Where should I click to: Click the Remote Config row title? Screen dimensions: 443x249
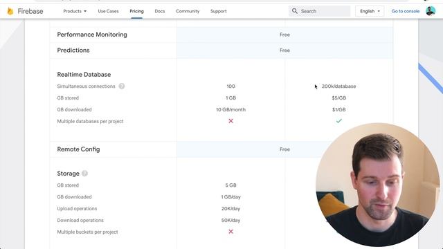(x=78, y=149)
